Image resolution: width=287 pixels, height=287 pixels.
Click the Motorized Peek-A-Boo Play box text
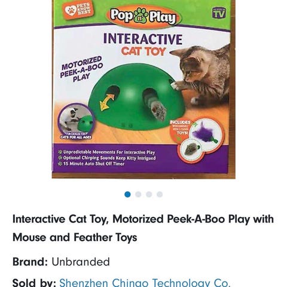point(82,69)
